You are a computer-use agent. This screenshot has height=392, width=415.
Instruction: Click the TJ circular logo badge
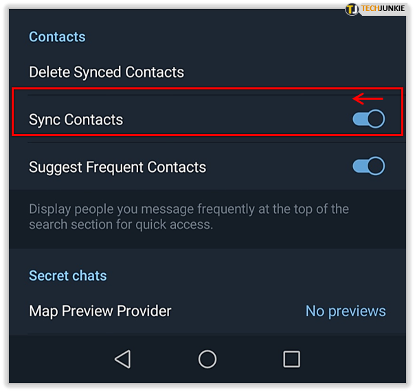pyautogui.click(x=351, y=9)
